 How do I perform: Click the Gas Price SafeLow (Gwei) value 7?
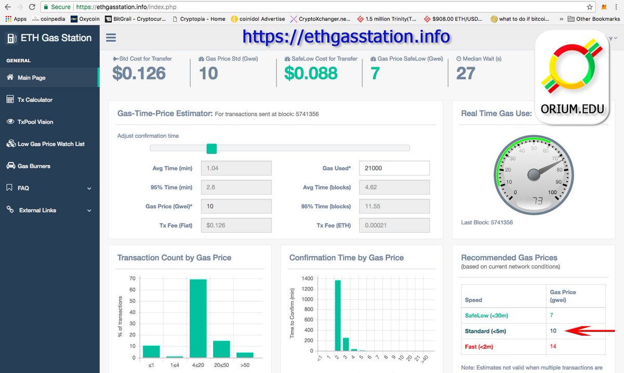click(375, 73)
